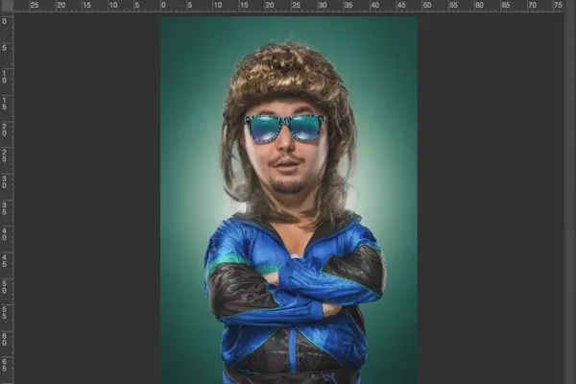Click the 70 mark on the horizontal ruler
Image resolution: width=576 pixels, height=384 pixels.
click(x=532, y=5)
